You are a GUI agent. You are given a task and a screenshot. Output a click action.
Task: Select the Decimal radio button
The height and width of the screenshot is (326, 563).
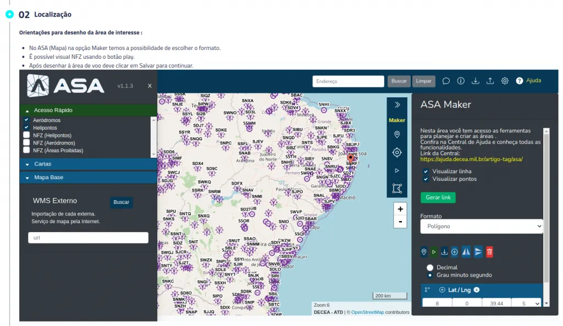coord(430,268)
